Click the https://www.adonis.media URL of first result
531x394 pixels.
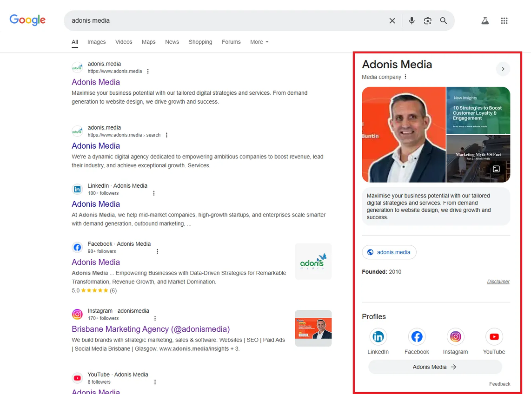point(115,72)
